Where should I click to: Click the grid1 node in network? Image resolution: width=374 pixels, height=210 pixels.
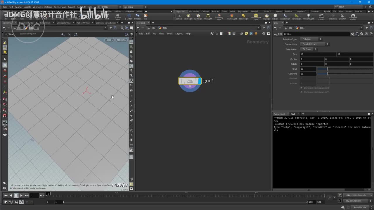pyautogui.click(x=190, y=81)
